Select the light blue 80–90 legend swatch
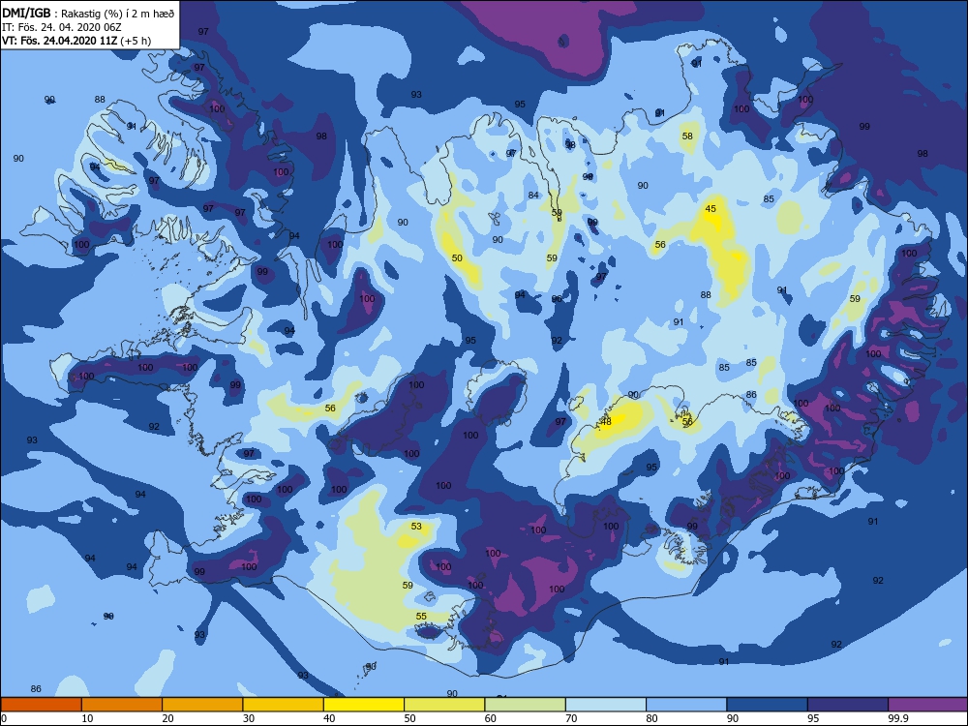The width and height of the screenshot is (968, 726). 686,705
